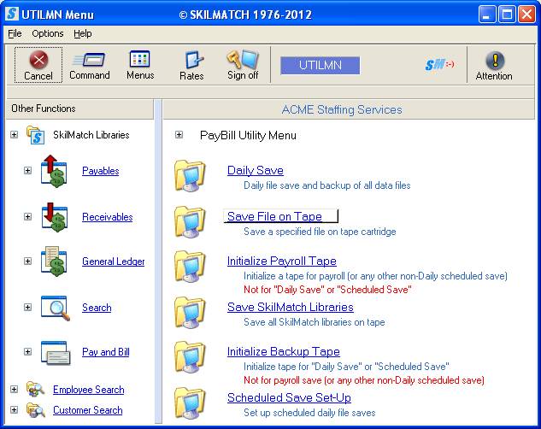The image size is (541, 429).
Task: Expand the Employee Search tree node
Action: [15, 390]
